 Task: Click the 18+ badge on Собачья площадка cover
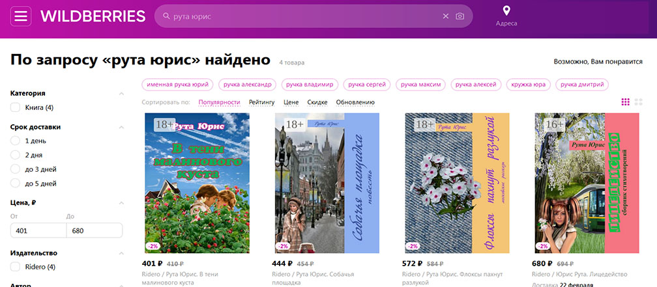tap(295, 124)
